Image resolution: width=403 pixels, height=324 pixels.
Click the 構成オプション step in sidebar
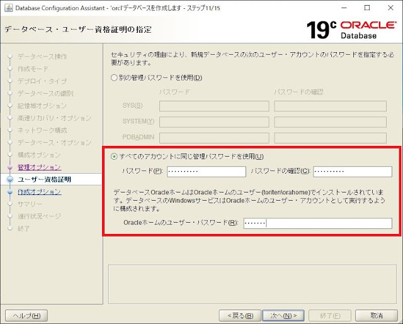pyautogui.click(x=39, y=155)
